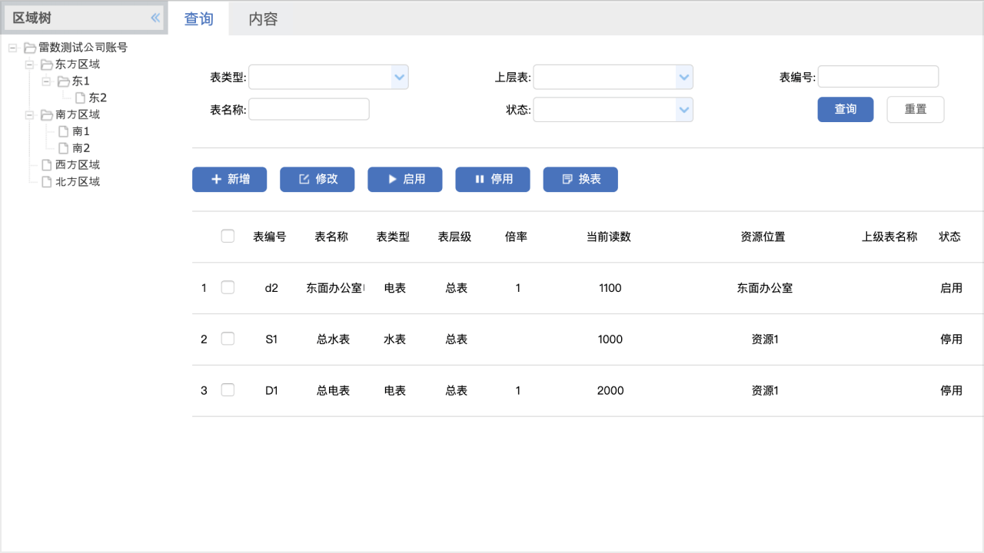
Task: Click the d2 meter number cell
Action: (271, 288)
